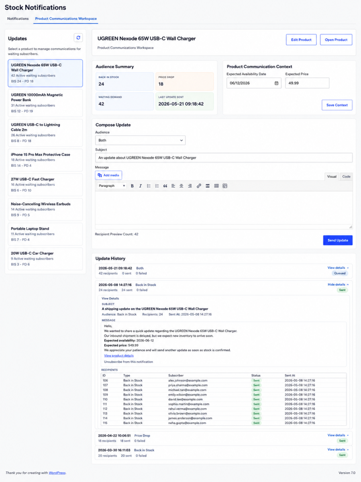The width and height of the screenshot is (361, 482).
Task: Open the Paragraph format dropdown
Action: coord(112,186)
